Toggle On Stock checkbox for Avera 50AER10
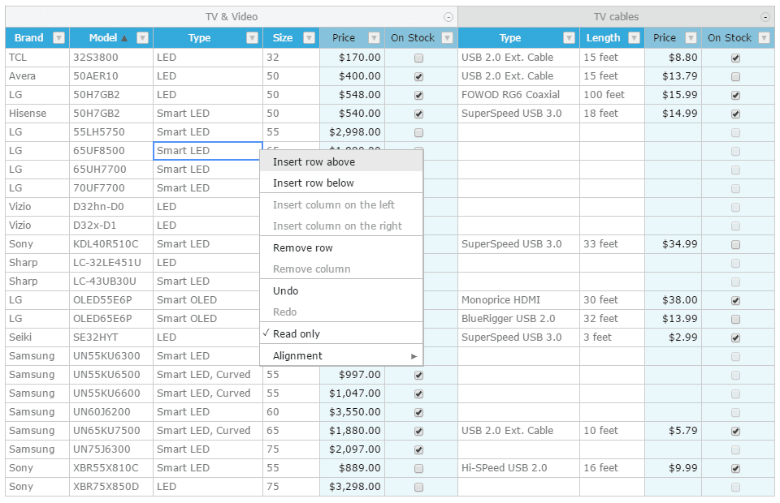 tap(419, 77)
